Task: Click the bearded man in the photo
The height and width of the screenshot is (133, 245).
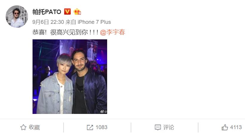Action: tap(89, 83)
